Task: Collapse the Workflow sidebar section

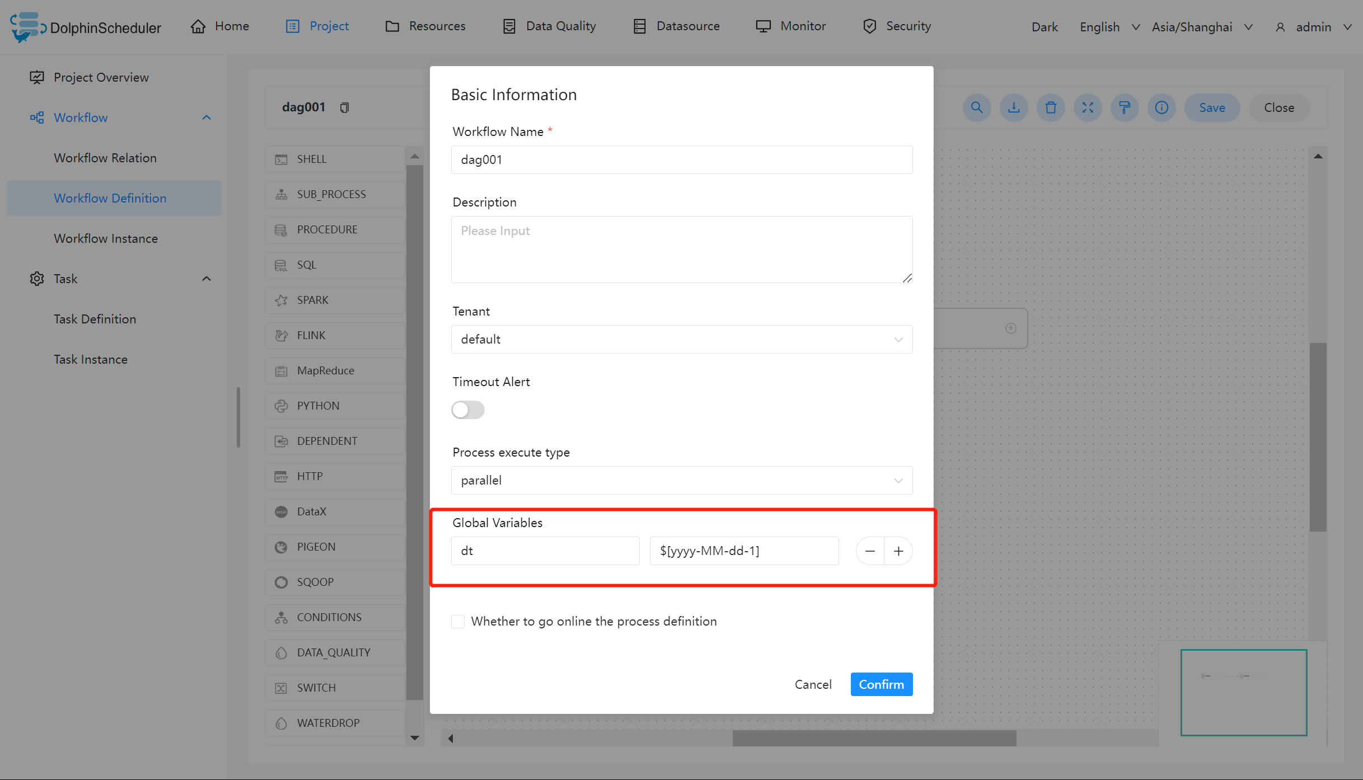Action: tap(207, 118)
